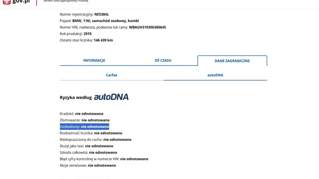Click the Kradzież risk entry
The width and height of the screenshot is (319, 179).
(x=81, y=114)
